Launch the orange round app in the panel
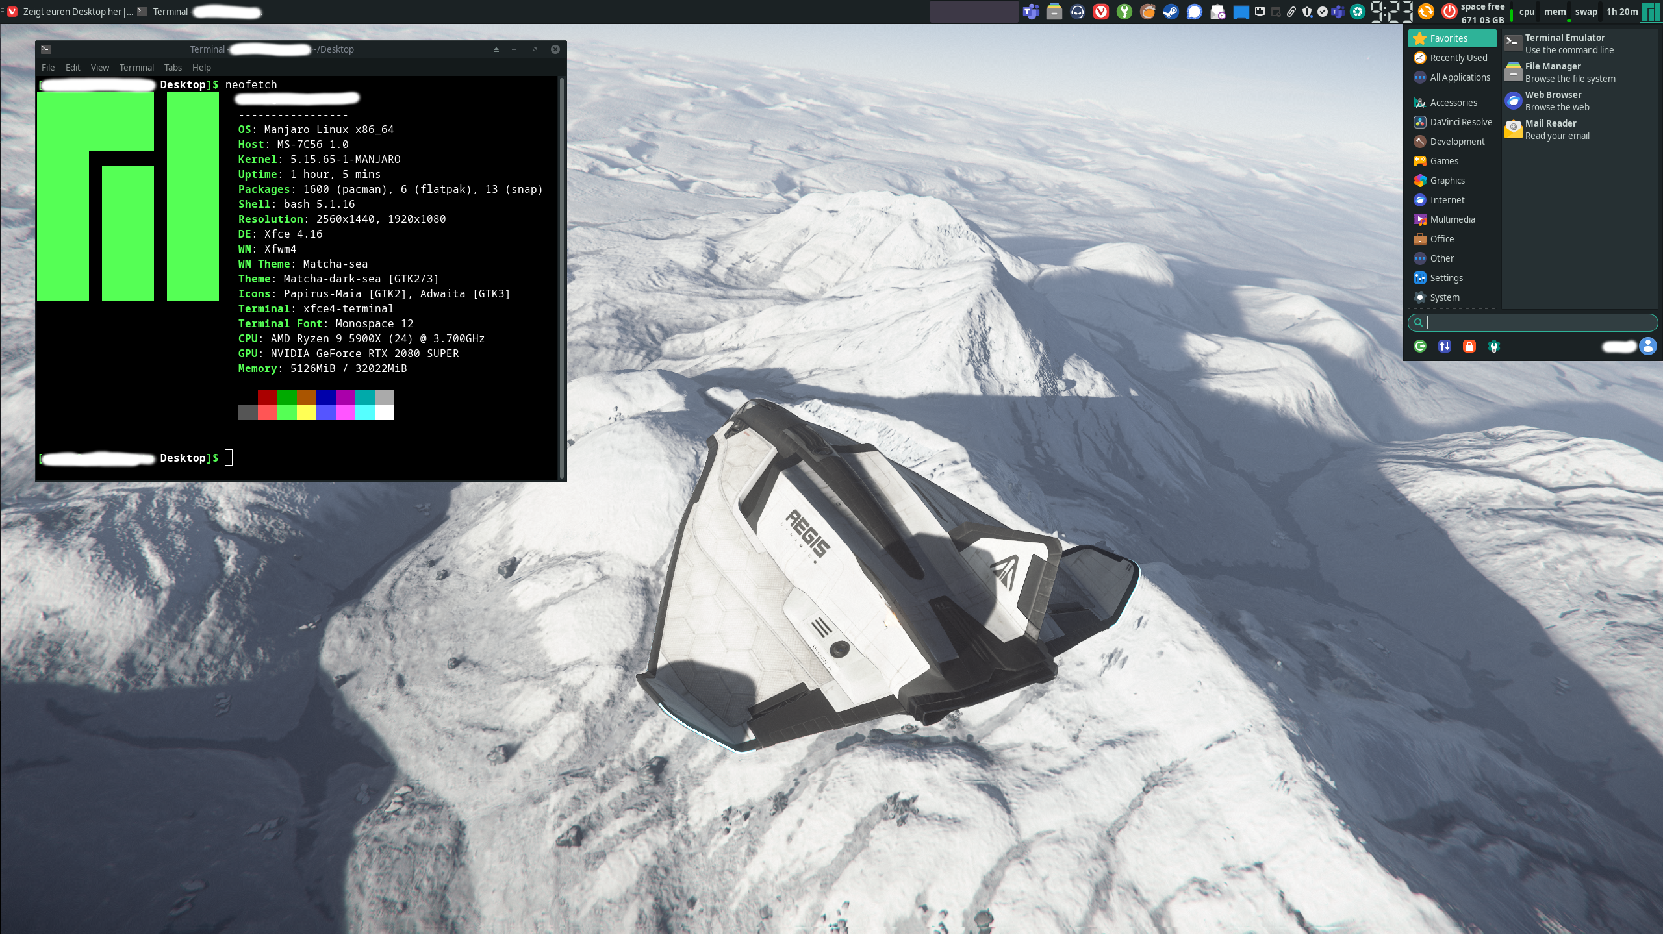The image size is (1663, 935). pos(1148,12)
